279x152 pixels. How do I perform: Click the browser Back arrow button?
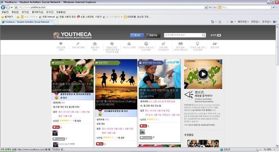point(3,7)
